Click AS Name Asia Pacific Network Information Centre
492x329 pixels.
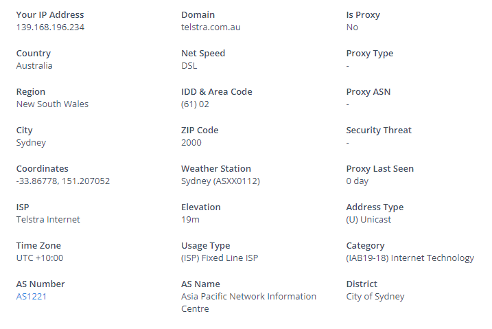click(x=249, y=303)
